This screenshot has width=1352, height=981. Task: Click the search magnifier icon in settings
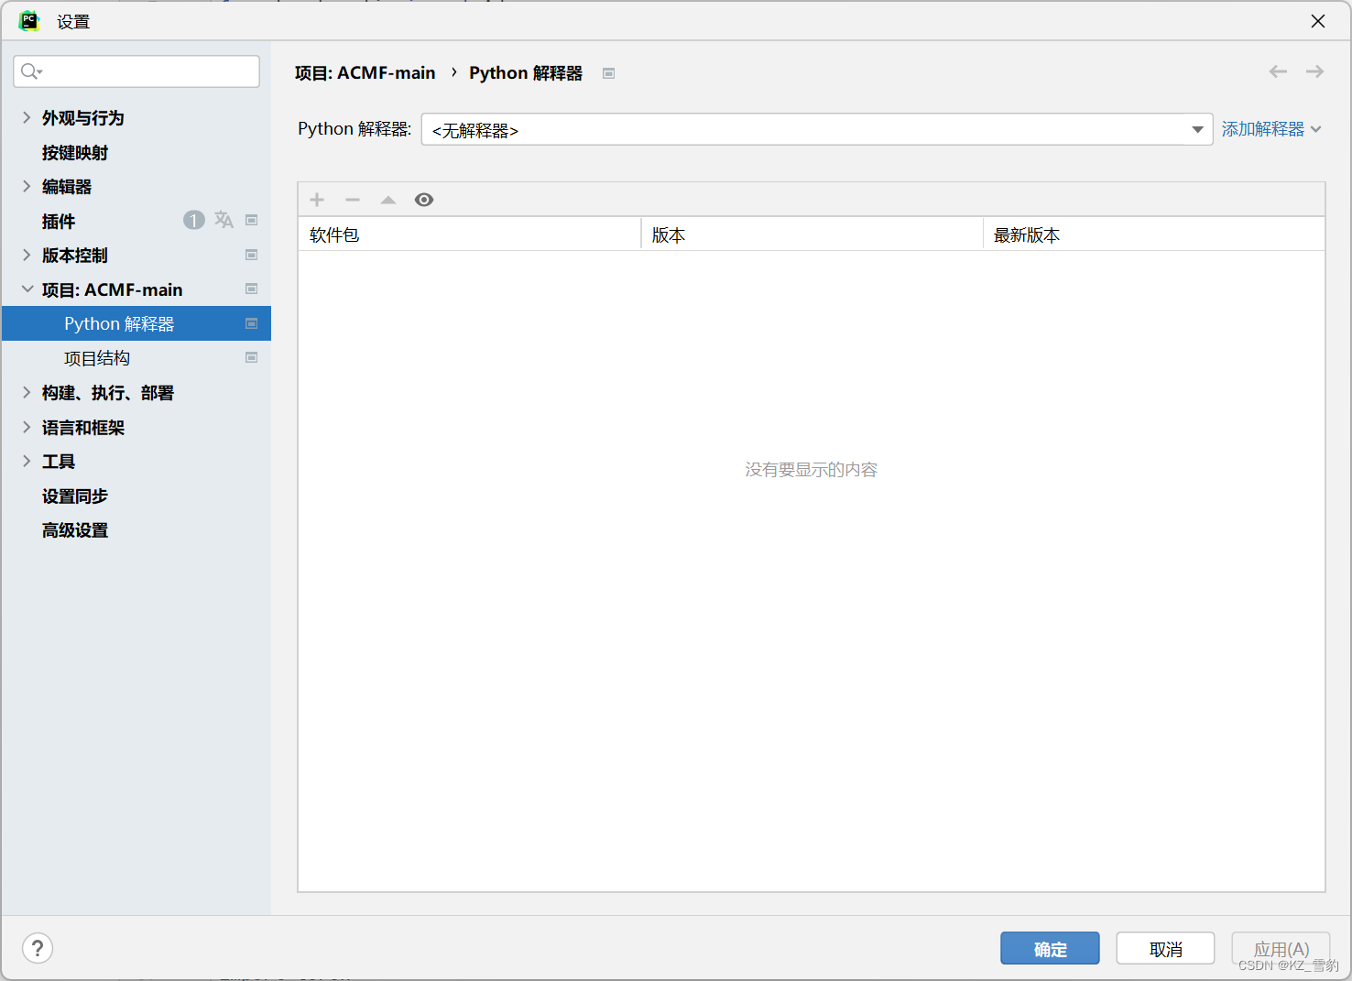[31, 71]
